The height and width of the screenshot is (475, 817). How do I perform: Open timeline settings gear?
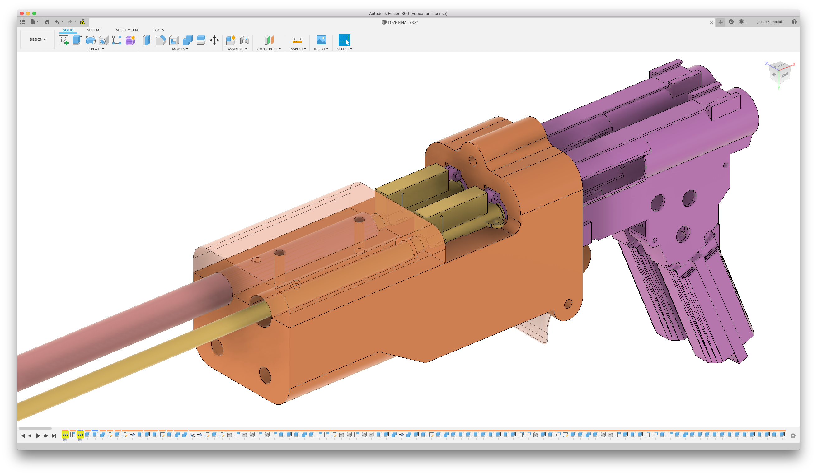coord(793,436)
